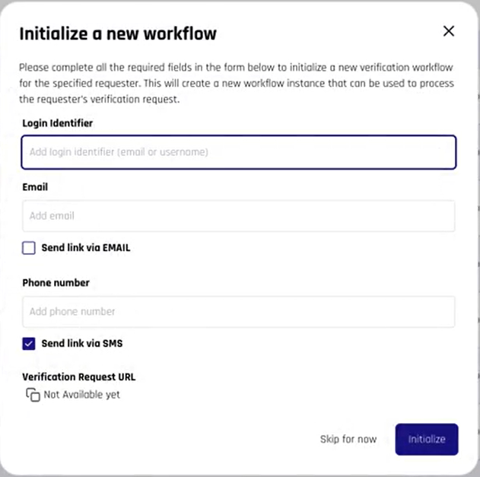Copy the Verification Request URL
The width and height of the screenshot is (480, 477).
click(x=33, y=395)
